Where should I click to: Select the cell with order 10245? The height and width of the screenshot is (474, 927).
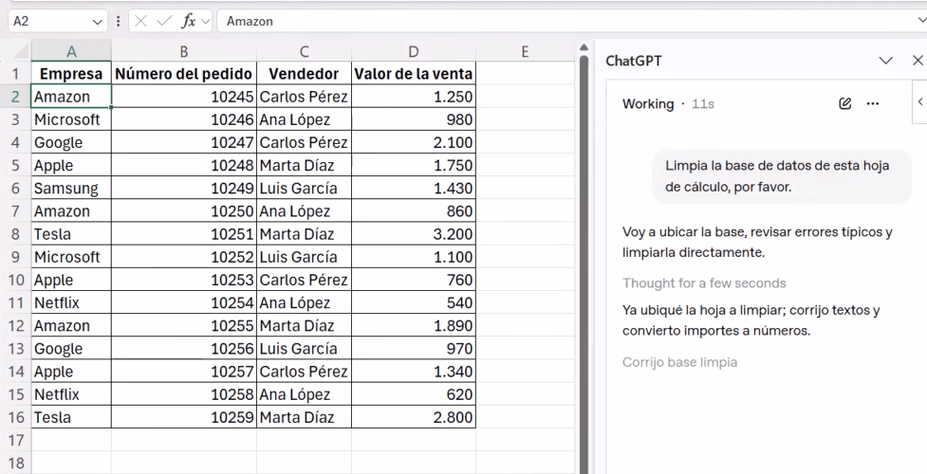(x=184, y=97)
